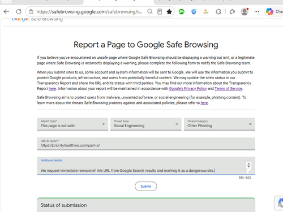Open the Threat Category dropdown
283x212 pixels.
220,124
